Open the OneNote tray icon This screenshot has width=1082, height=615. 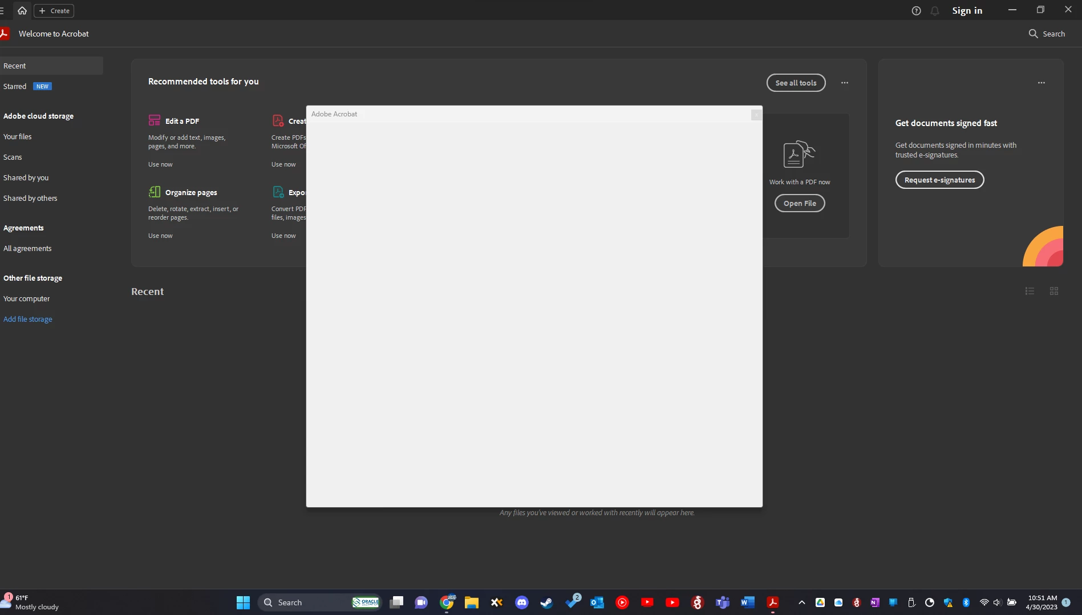(x=875, y=602)
